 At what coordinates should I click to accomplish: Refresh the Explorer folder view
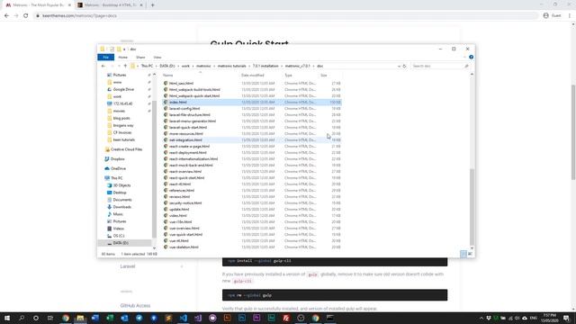click(404, 66)
